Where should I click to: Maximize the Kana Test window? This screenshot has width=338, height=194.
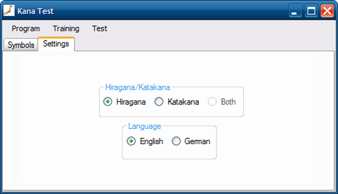pyautogui.click(x=311, y=10)
